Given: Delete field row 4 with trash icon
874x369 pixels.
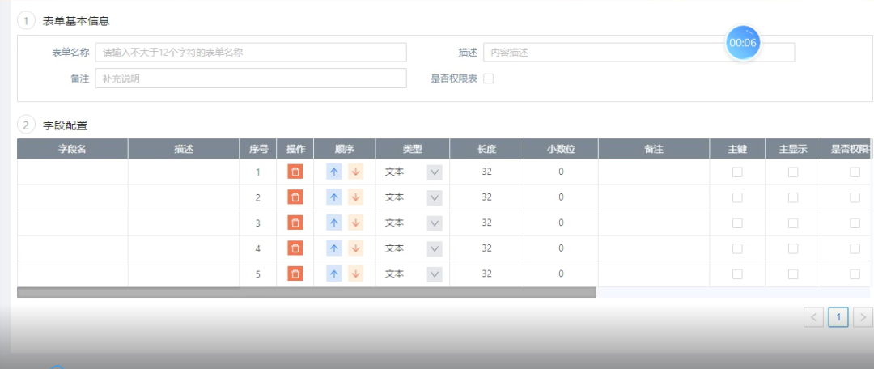Looking at the screenshot, I should point(295,248).
